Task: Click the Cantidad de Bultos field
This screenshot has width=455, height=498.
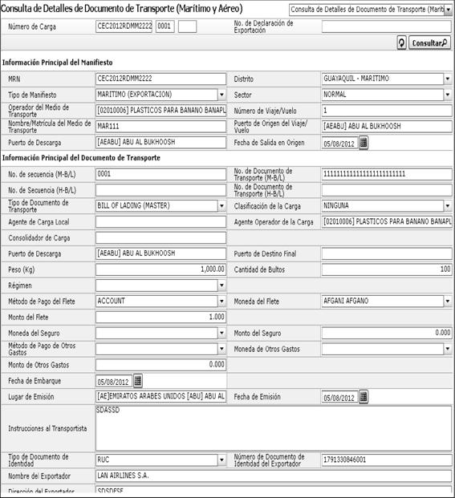Action: 387,269
